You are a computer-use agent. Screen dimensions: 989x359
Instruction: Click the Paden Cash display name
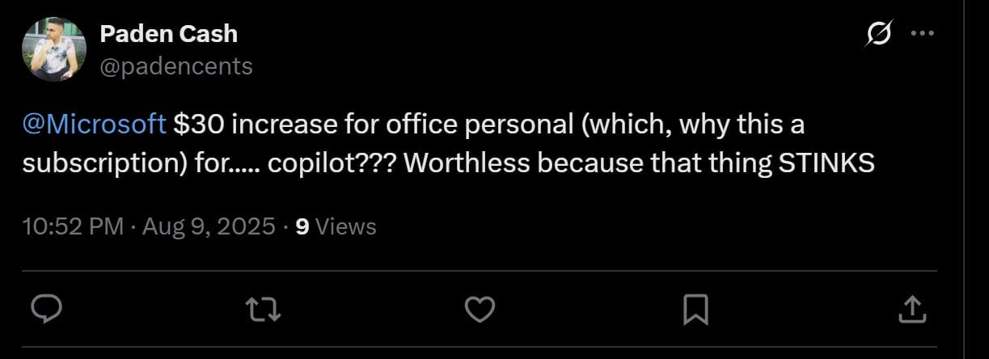pyautogui.click(x=168, y=35)
